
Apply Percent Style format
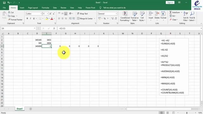click(x=105, y=18)
